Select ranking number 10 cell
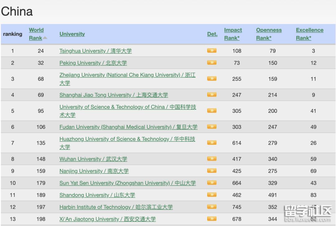 point(13,183)
